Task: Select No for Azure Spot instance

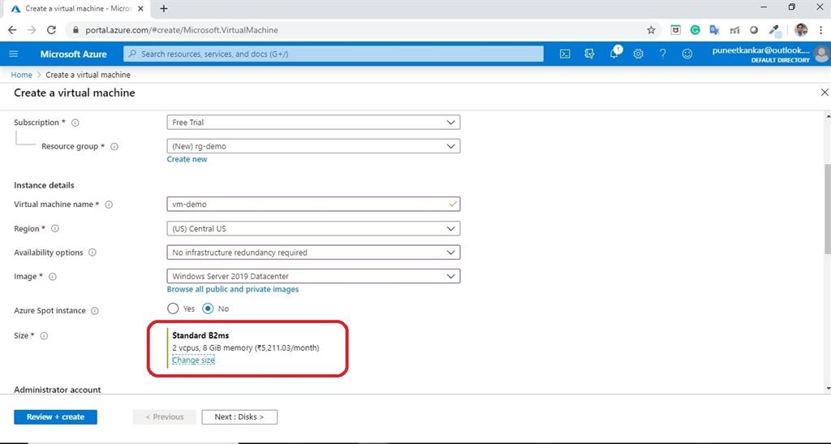Action: (208, 308)
